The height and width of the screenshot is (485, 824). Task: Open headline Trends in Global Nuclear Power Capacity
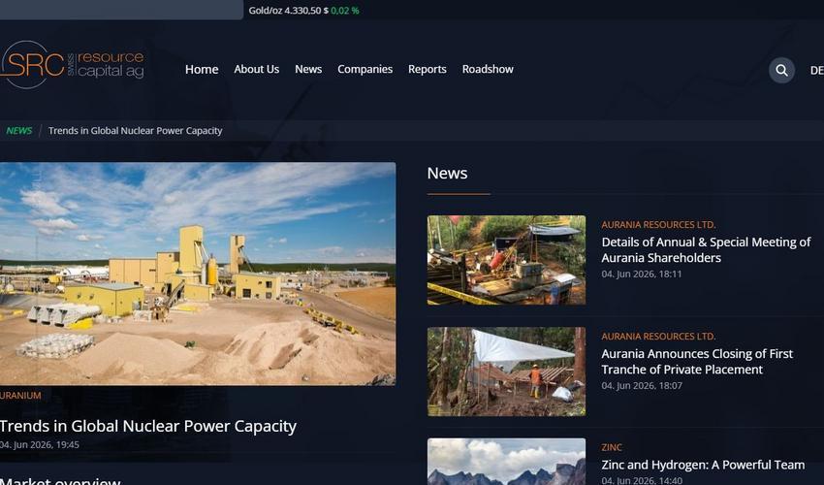148,426
